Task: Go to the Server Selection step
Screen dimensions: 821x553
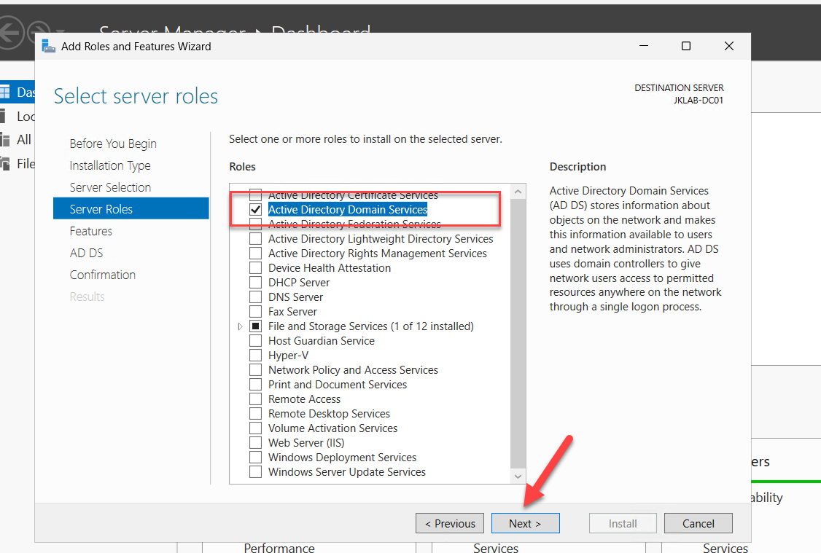Action: [111, 187]
